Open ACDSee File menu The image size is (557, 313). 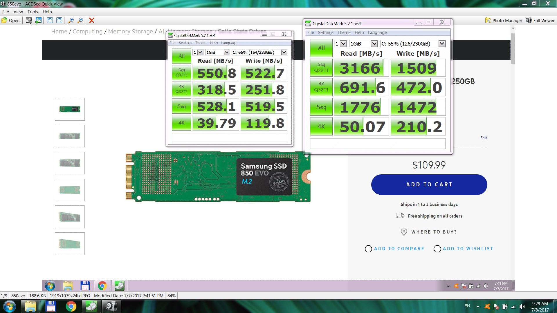point(6,12)
